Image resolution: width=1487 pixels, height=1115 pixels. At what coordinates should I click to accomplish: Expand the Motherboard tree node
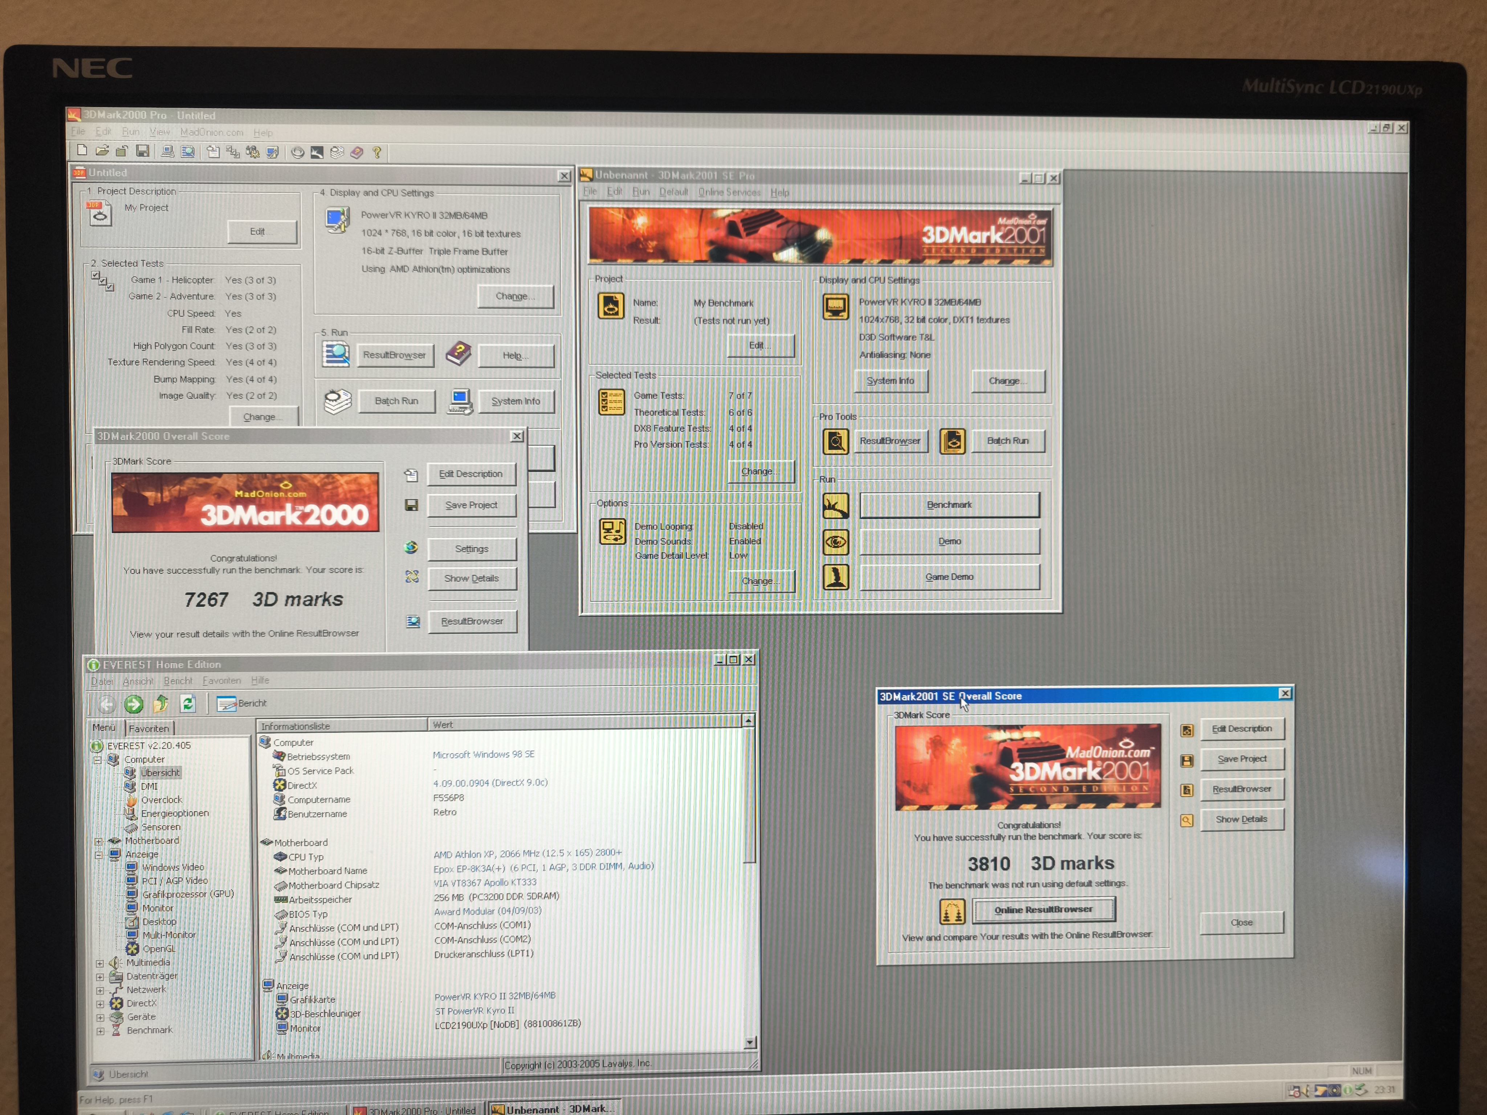coord(99,841)
